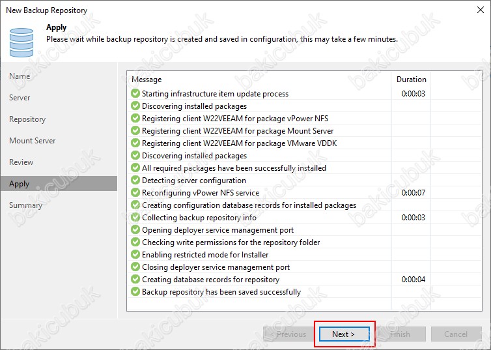Open the Summary wizard step
This screenshot has width=491, height=350.
[25, 205]
